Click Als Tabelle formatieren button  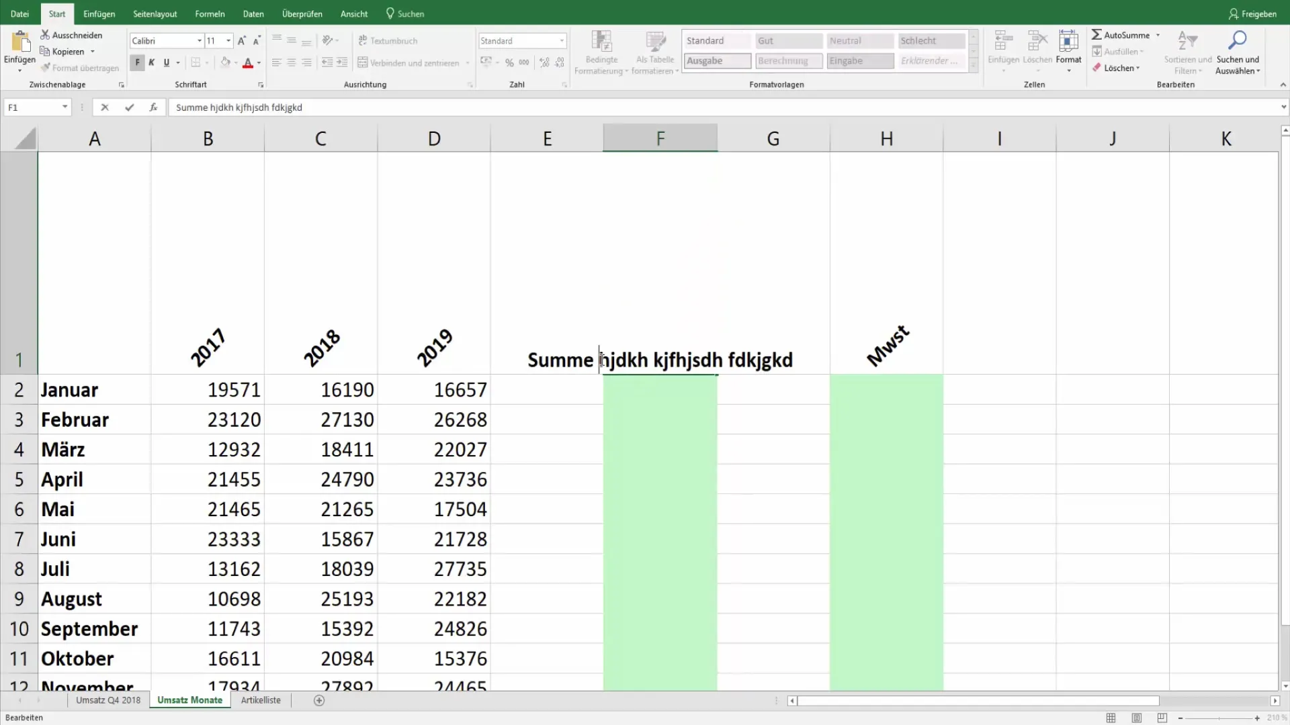coord(655,52)
